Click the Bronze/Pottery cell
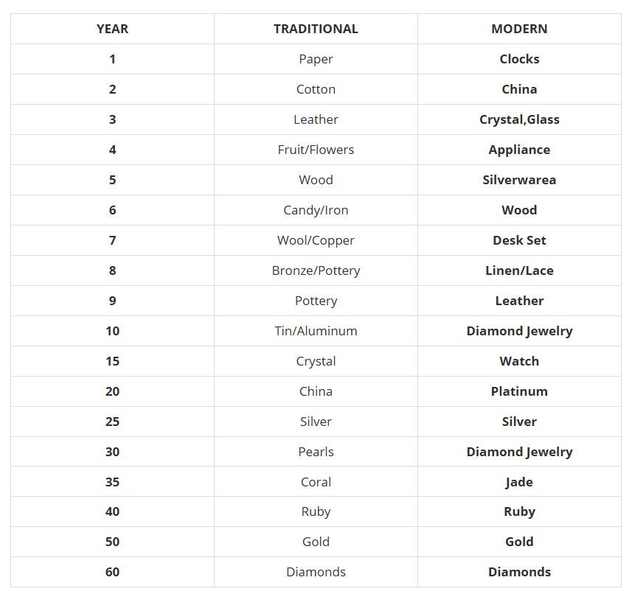Screen dimensions: 632x594 pyautogui.click(x=316, y=270)
